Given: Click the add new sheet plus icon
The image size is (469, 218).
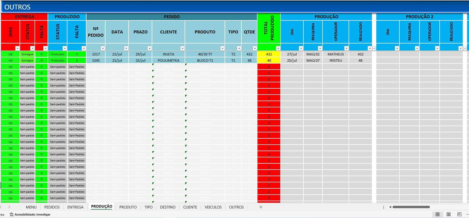Looking at the screenshot, I should [x=261, y=207].
